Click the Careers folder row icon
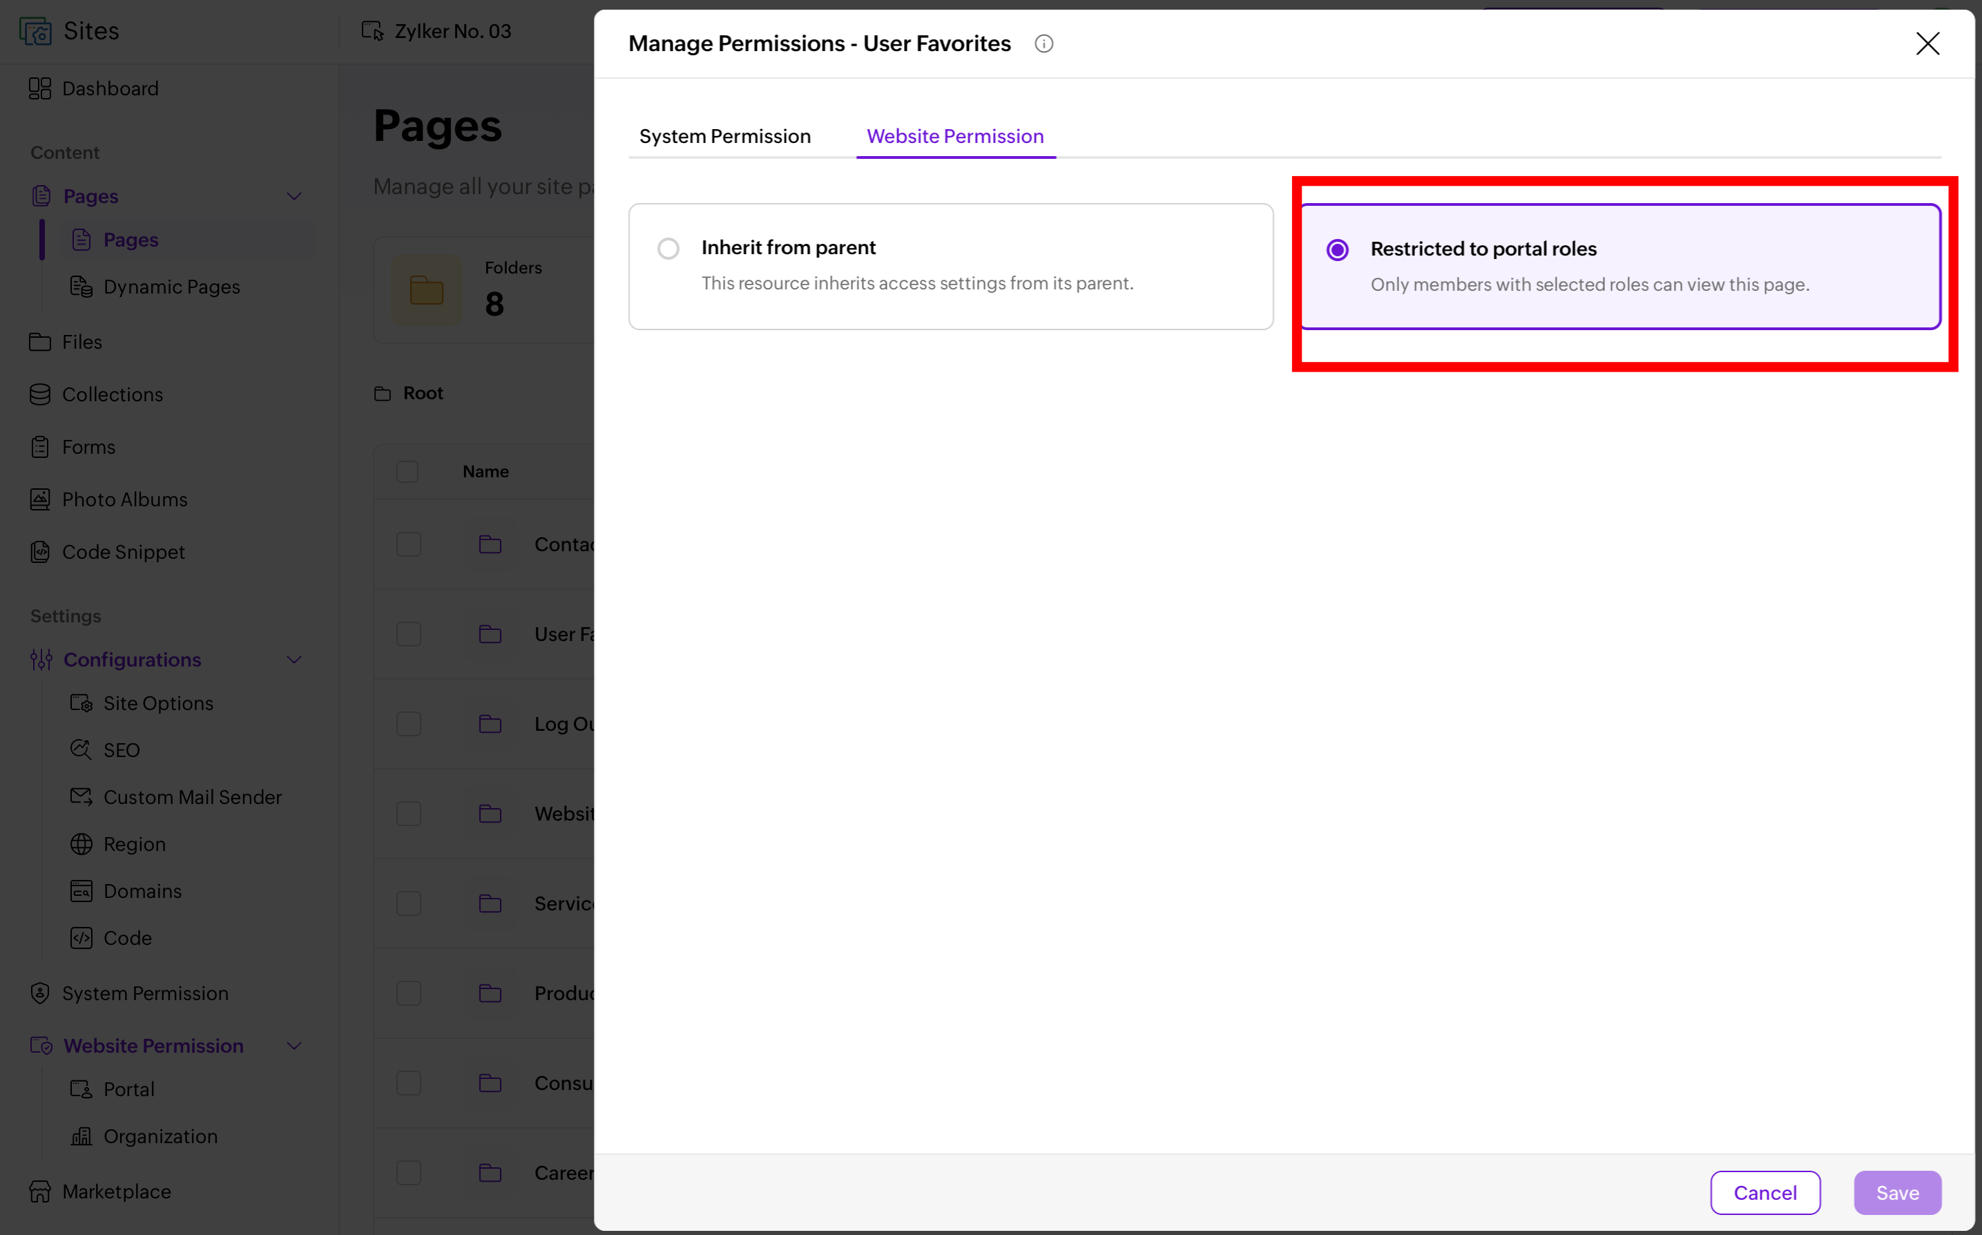1982x1235 pixels. point(490,1173)
